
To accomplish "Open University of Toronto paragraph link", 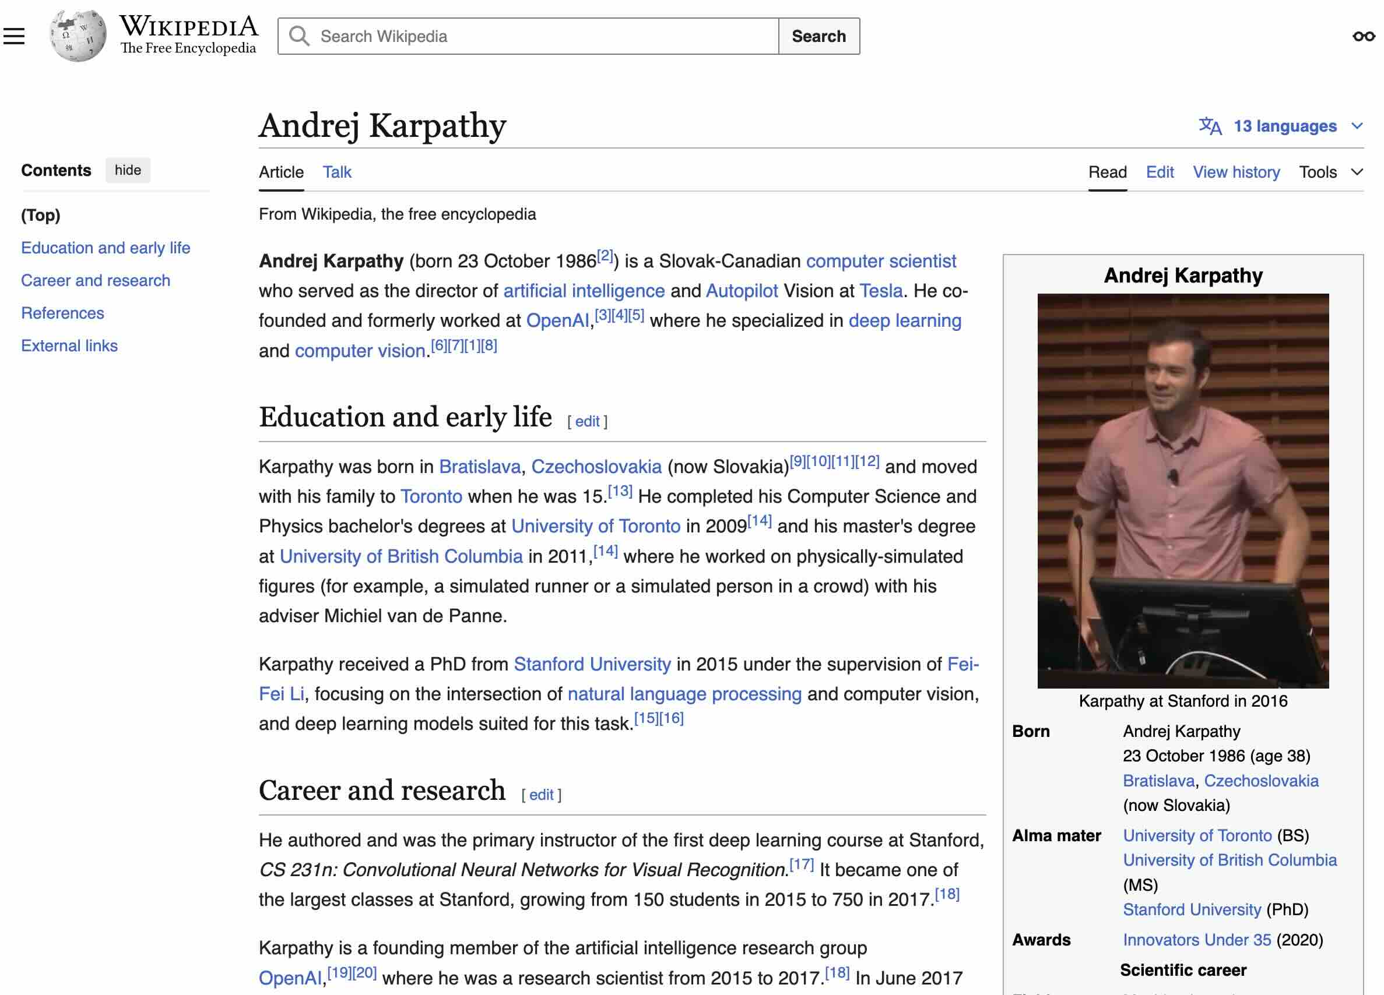I will (x=596, y=527).
